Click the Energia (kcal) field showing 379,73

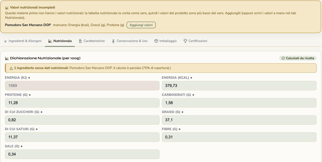click(x=239, y=86)
